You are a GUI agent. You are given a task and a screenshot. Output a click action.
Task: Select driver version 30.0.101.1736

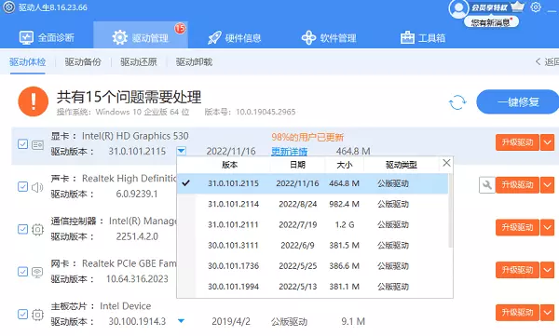(312, 266)
